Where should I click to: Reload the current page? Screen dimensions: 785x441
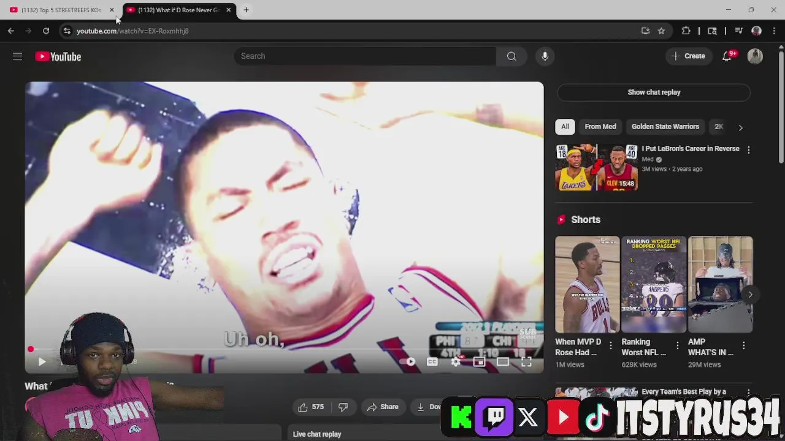(x=46, y=31)
